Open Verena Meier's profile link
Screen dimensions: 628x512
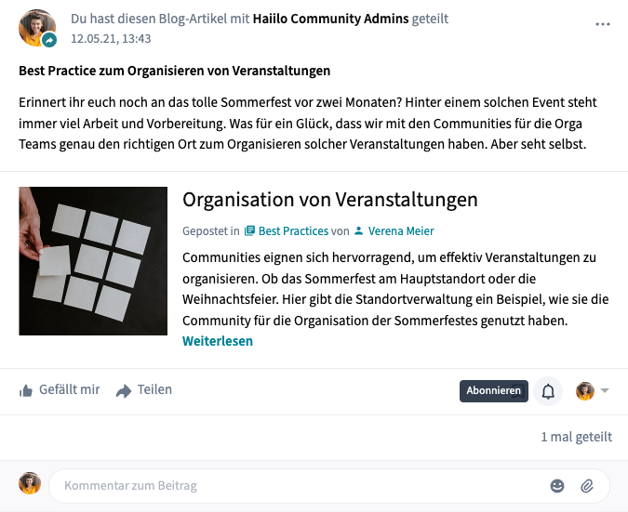point(401,230)
